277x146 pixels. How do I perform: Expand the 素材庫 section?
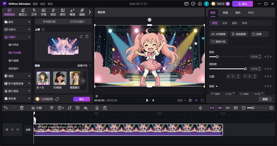[17, 99]
